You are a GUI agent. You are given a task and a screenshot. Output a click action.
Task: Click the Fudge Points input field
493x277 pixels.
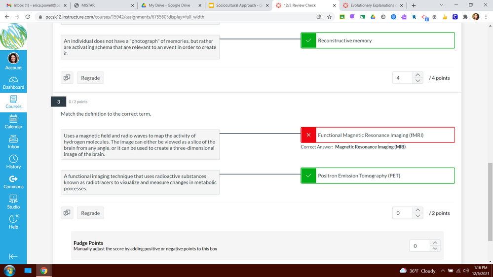pyautogui.click(x=419, y=245)
